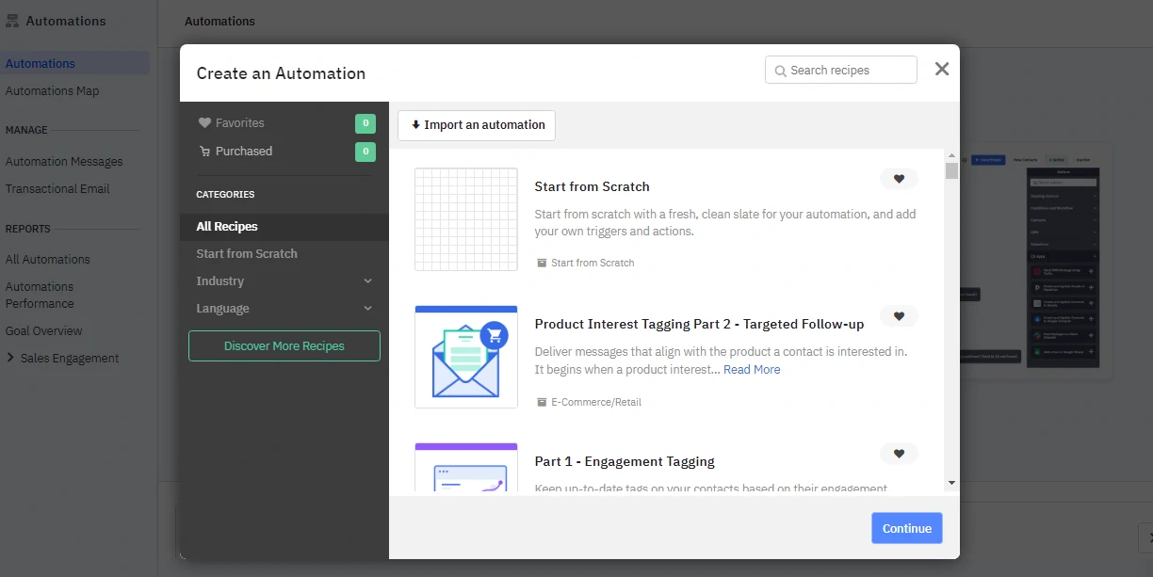Expand the Industry category
1153x577 pixels.
[284, 281]
